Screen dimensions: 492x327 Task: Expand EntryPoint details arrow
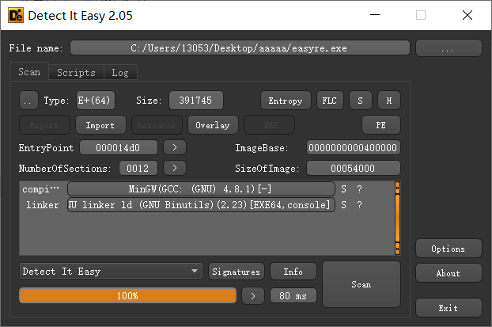tap(175, 148)
